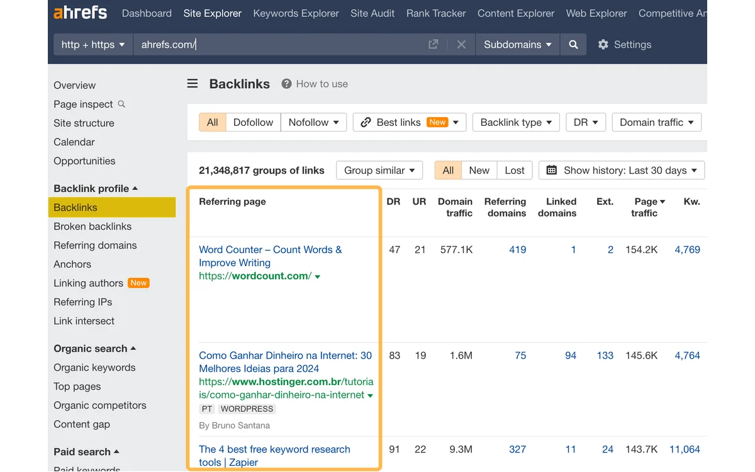Click the chain link icon on Best links
Image resolution: width=755 pixels, height=472 pixels.
point(366,122)
